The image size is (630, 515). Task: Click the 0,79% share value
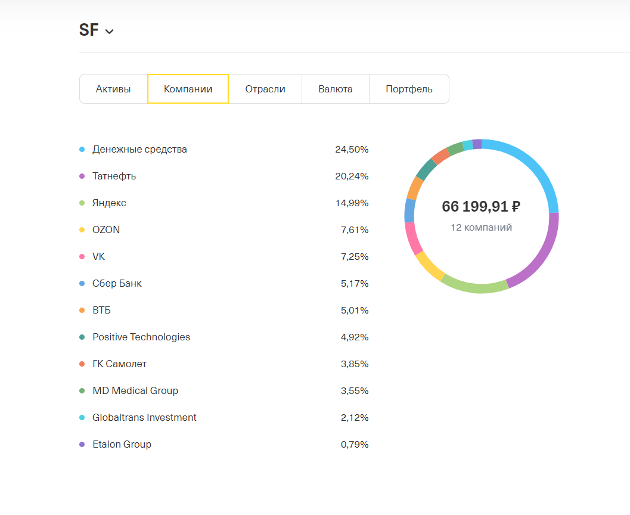[x=355, y=444]
